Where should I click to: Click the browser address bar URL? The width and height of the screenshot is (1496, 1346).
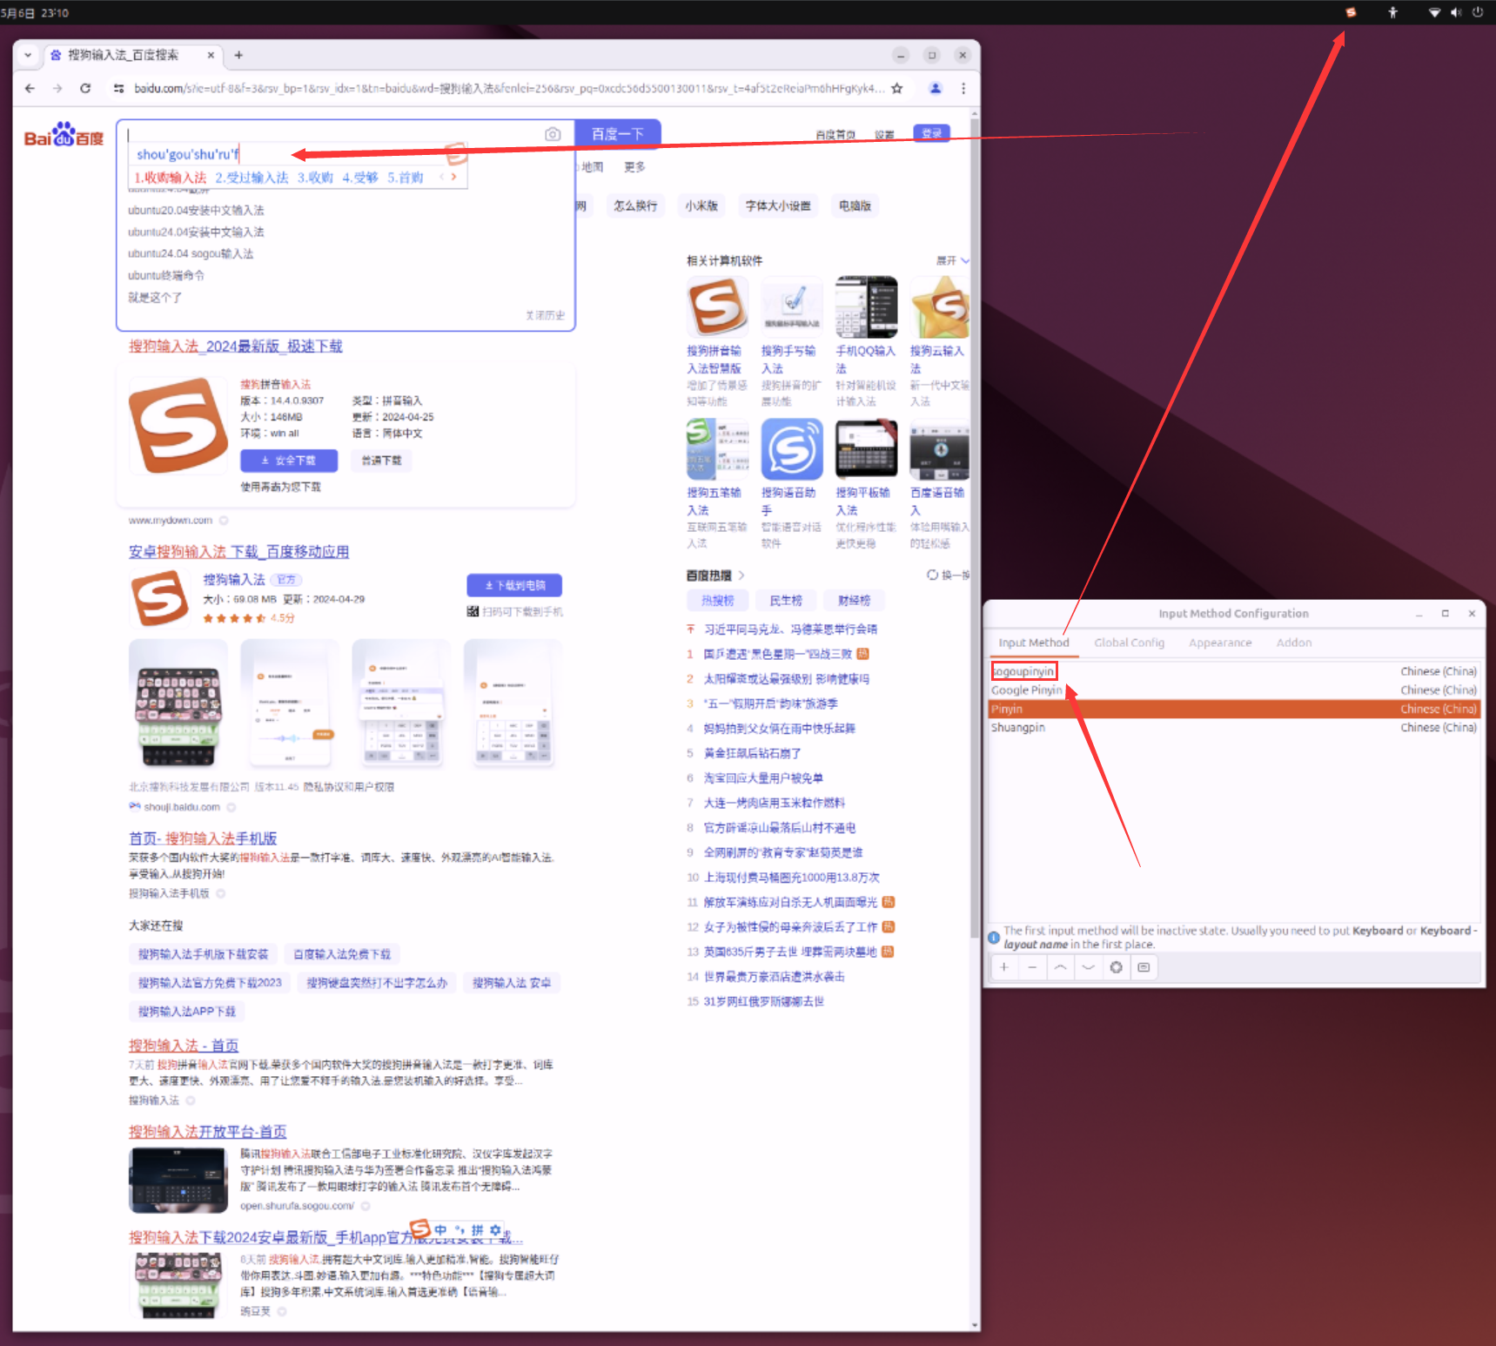pos(509,88)
